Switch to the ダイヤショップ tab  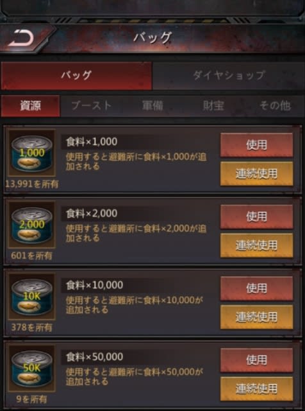pos(229,76)
